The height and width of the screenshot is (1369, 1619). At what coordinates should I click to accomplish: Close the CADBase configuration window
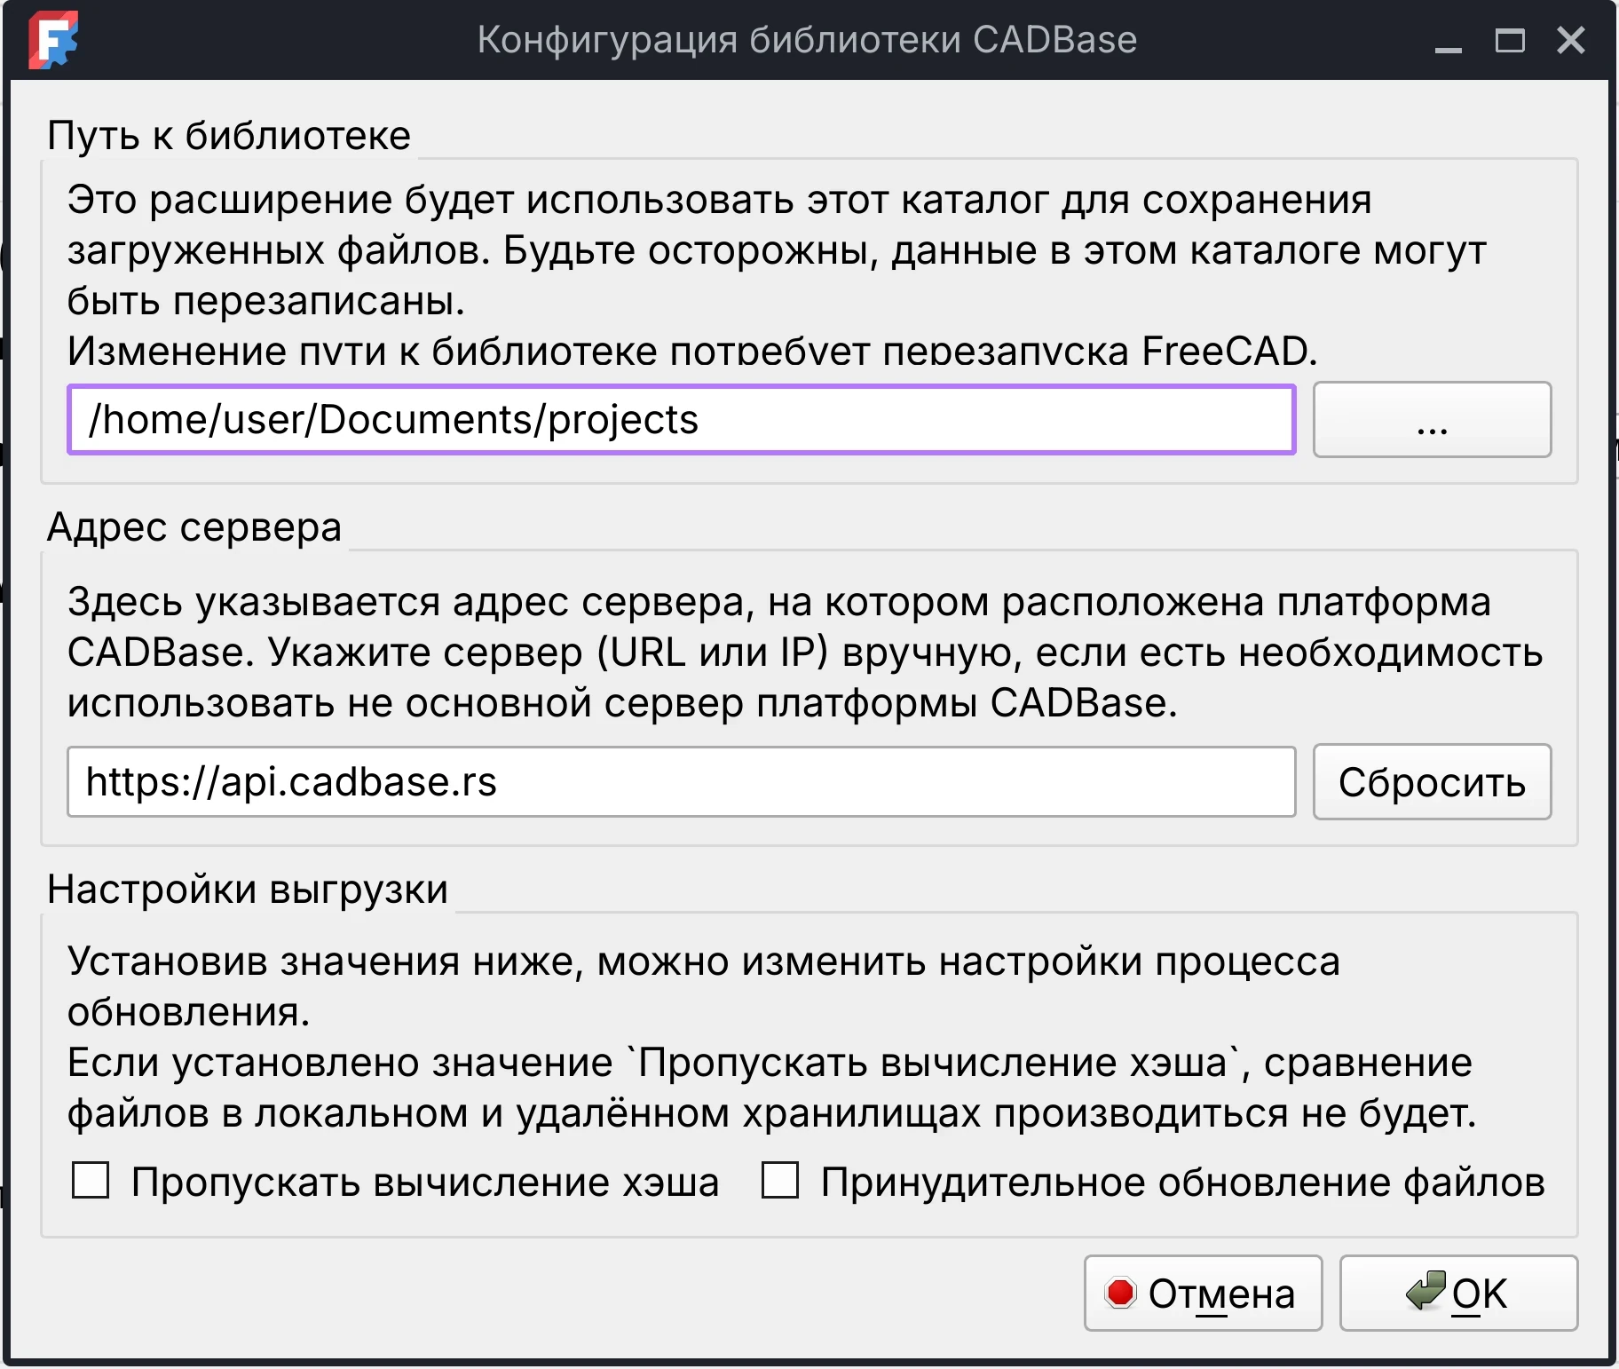tap(1570, 40)
